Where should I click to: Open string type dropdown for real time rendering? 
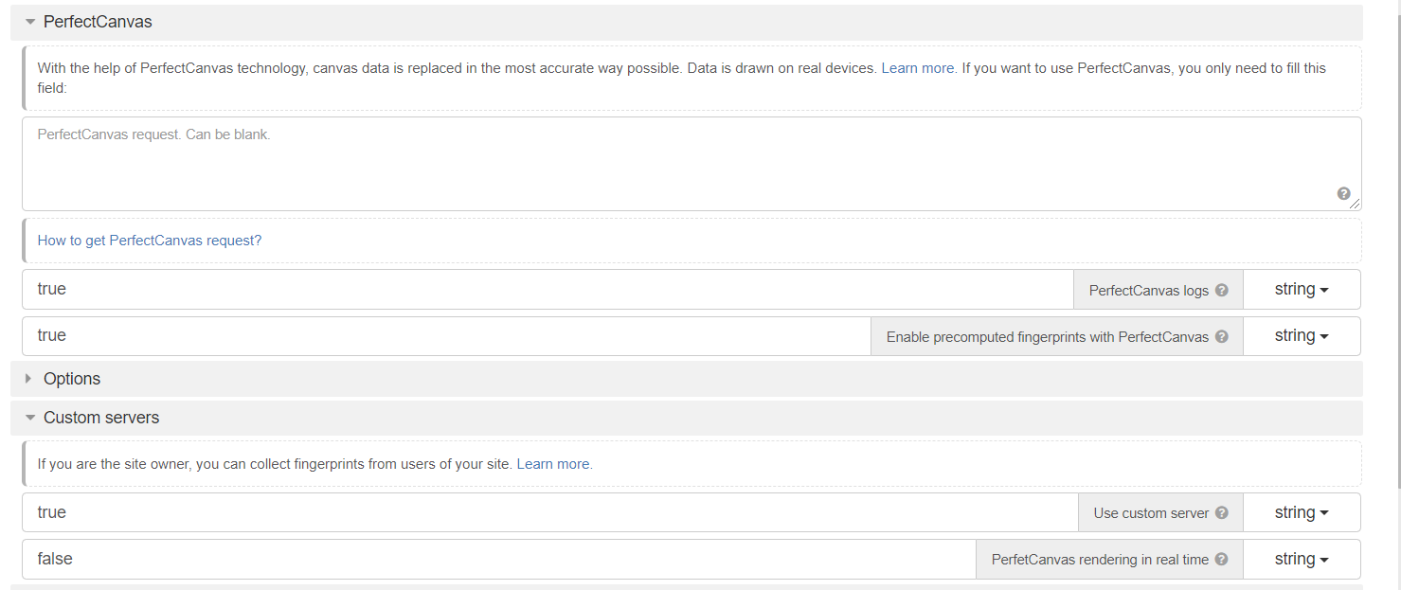pos(1301,559)
